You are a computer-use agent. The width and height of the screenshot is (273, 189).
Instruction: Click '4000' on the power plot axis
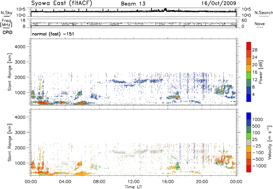[x=20, y=47]
